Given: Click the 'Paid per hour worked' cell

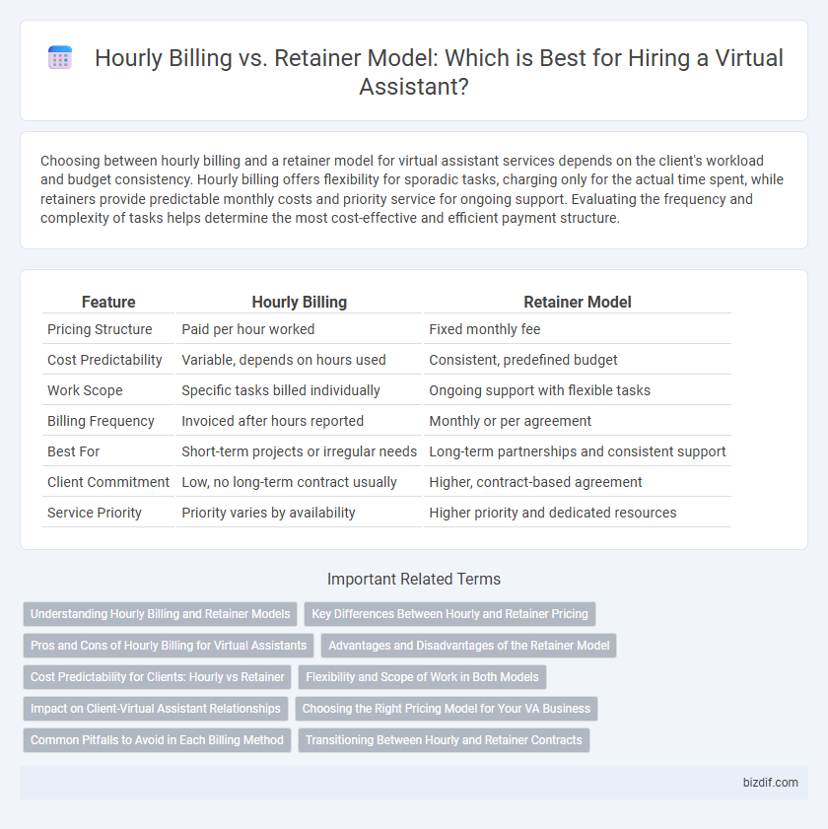Looking at the screenshot, I should (x=300, y=329).
